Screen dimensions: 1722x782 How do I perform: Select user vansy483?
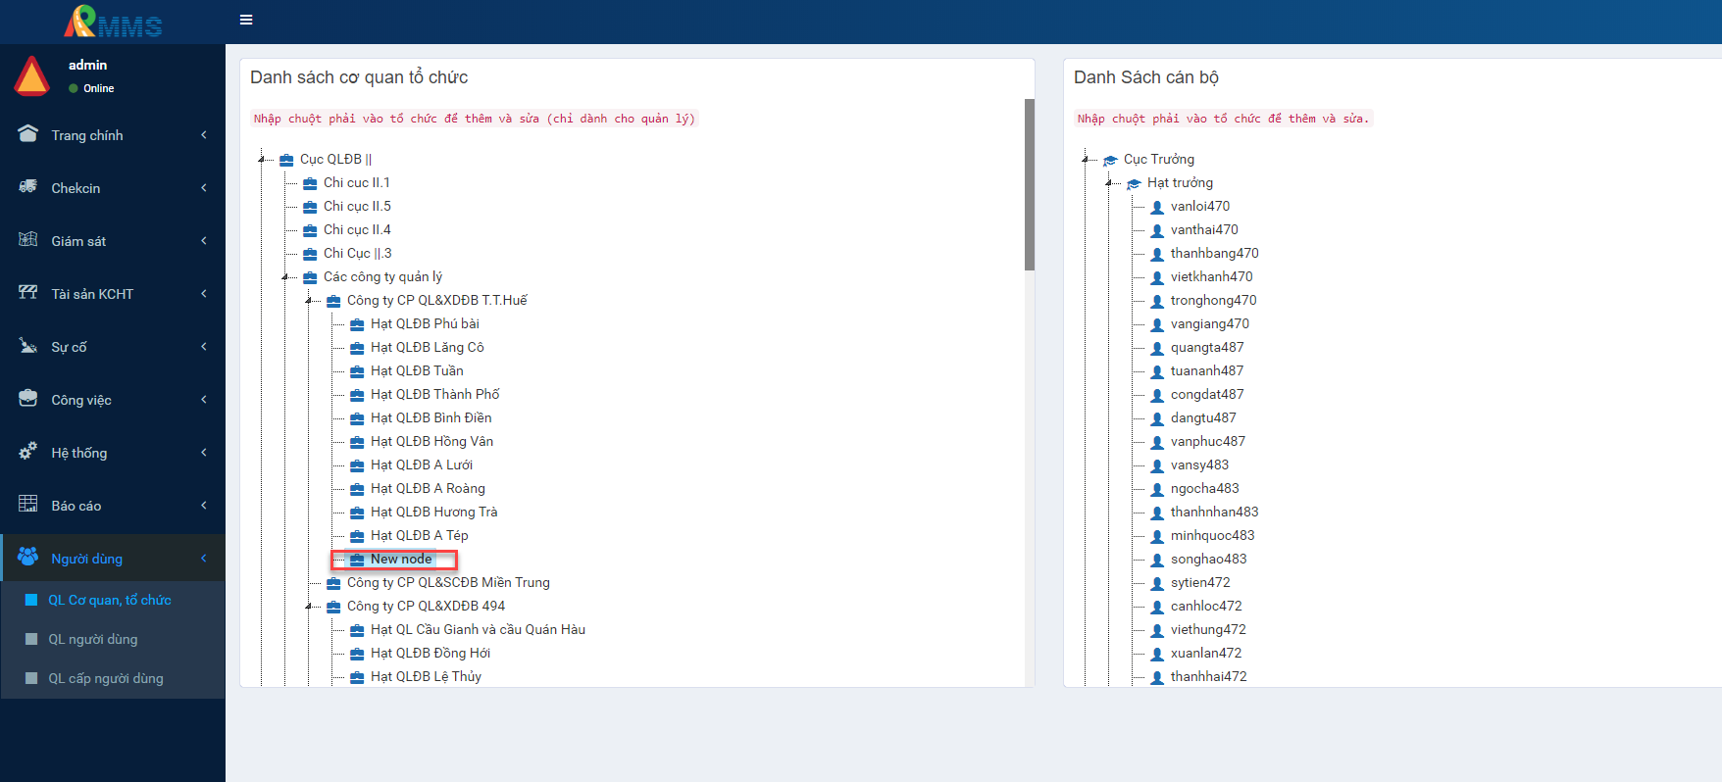coord(1199,464)
